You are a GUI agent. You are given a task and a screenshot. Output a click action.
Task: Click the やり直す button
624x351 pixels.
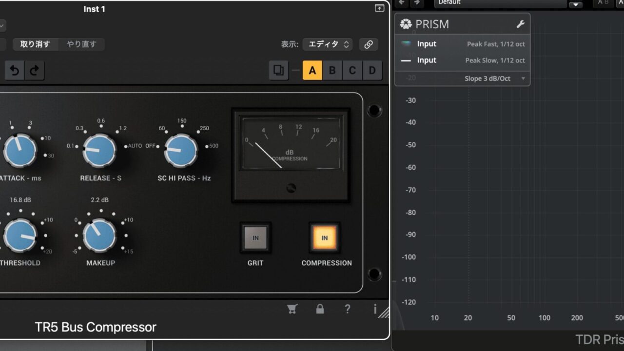[81, 44]
